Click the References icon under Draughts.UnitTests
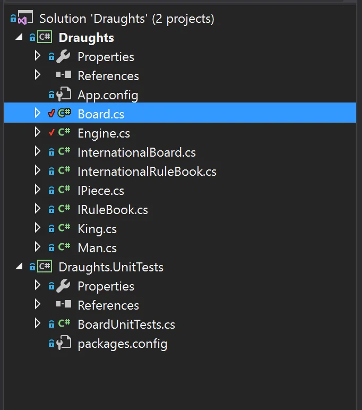 pyautogui.click(x=64, y=305)
